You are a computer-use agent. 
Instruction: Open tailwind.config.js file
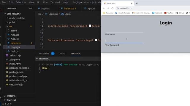click(18, 80)
